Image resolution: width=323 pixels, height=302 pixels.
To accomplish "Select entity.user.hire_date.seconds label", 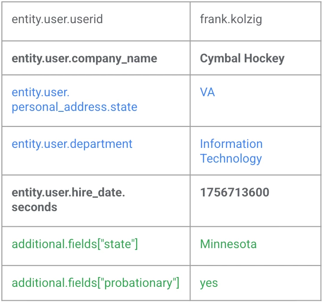I will point(68,200).
